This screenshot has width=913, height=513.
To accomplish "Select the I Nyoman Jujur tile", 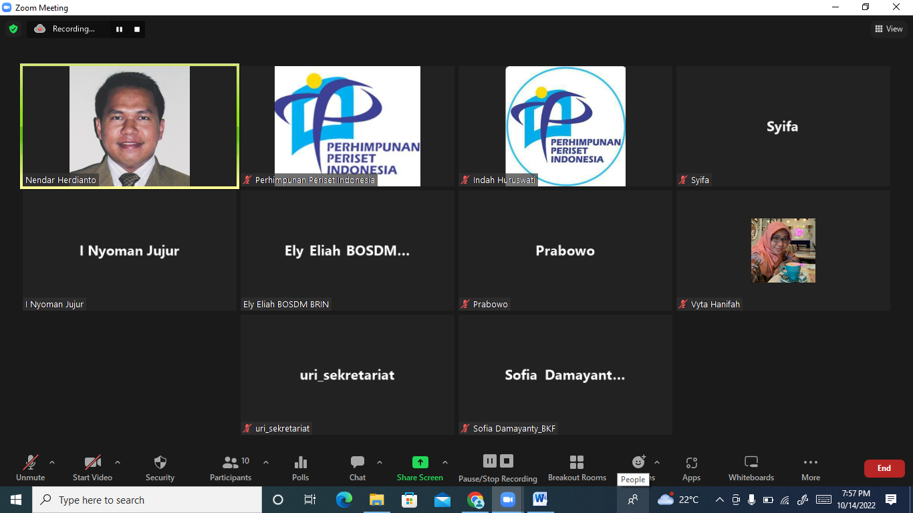I will (x=130, y=250).
